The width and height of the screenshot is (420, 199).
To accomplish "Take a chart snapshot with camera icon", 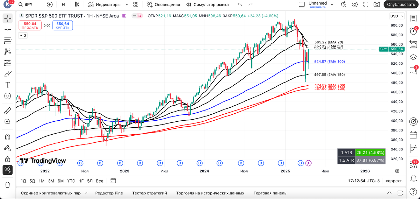I will pos(377,5).
